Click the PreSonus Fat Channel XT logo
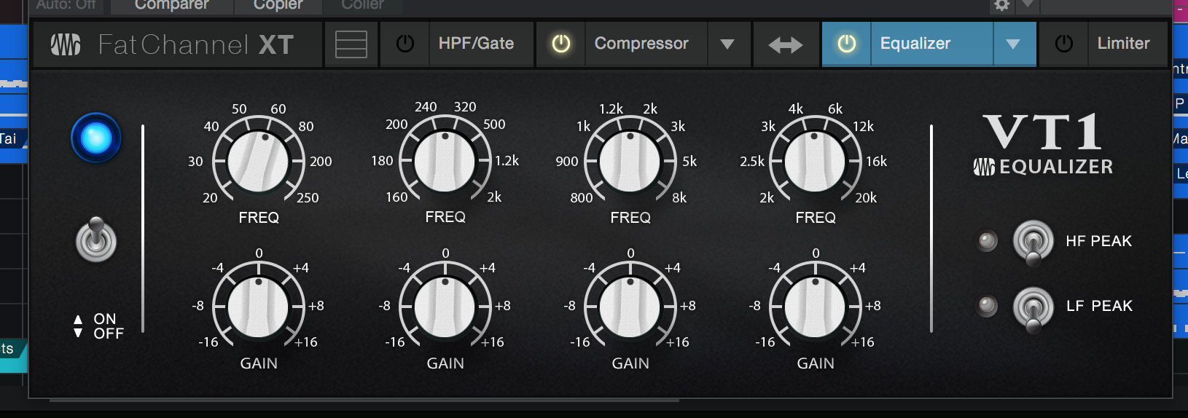The image size is (1188, 418). [x=173, y=45]
